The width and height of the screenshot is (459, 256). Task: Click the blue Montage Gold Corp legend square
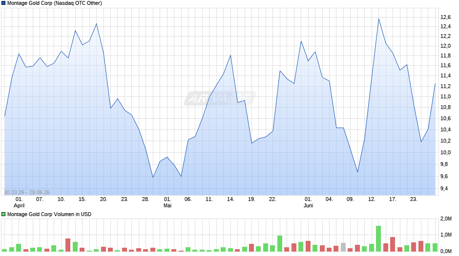point(3,3)
